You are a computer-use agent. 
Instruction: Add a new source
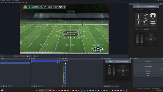(32, 86)
